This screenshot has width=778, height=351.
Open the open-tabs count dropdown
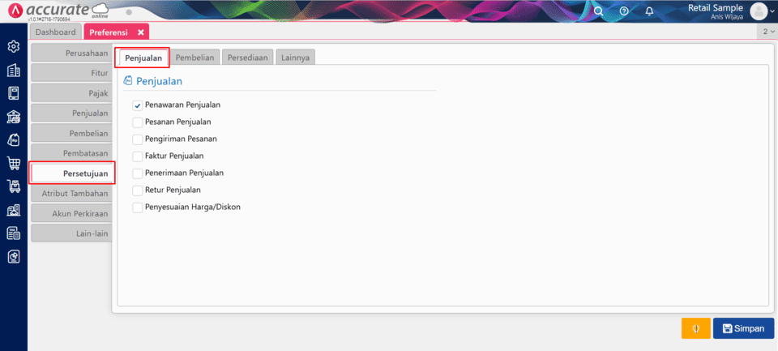click(x=767, y=32)
